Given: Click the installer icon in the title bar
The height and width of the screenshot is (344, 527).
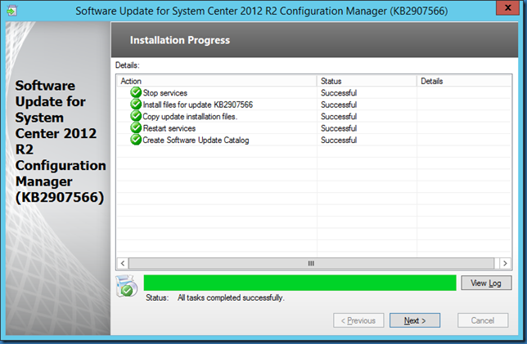Looking at the screenshot, I should 12,11.
